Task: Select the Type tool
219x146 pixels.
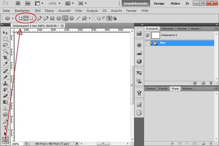Action: (x=5, y=128)
